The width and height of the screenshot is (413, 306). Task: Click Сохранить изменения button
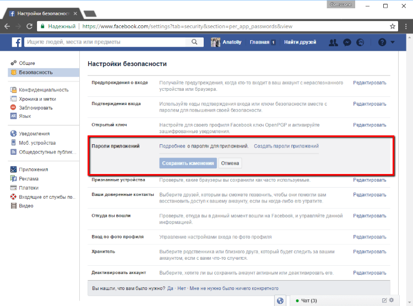coord(188,163)
